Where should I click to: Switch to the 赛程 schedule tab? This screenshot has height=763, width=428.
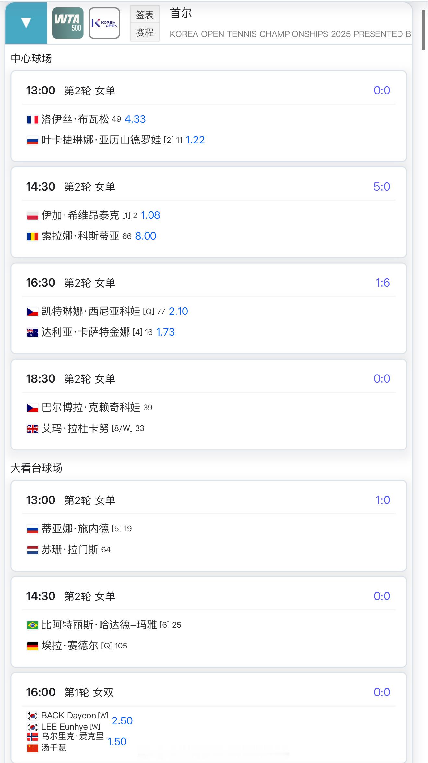tap(145, 32)
